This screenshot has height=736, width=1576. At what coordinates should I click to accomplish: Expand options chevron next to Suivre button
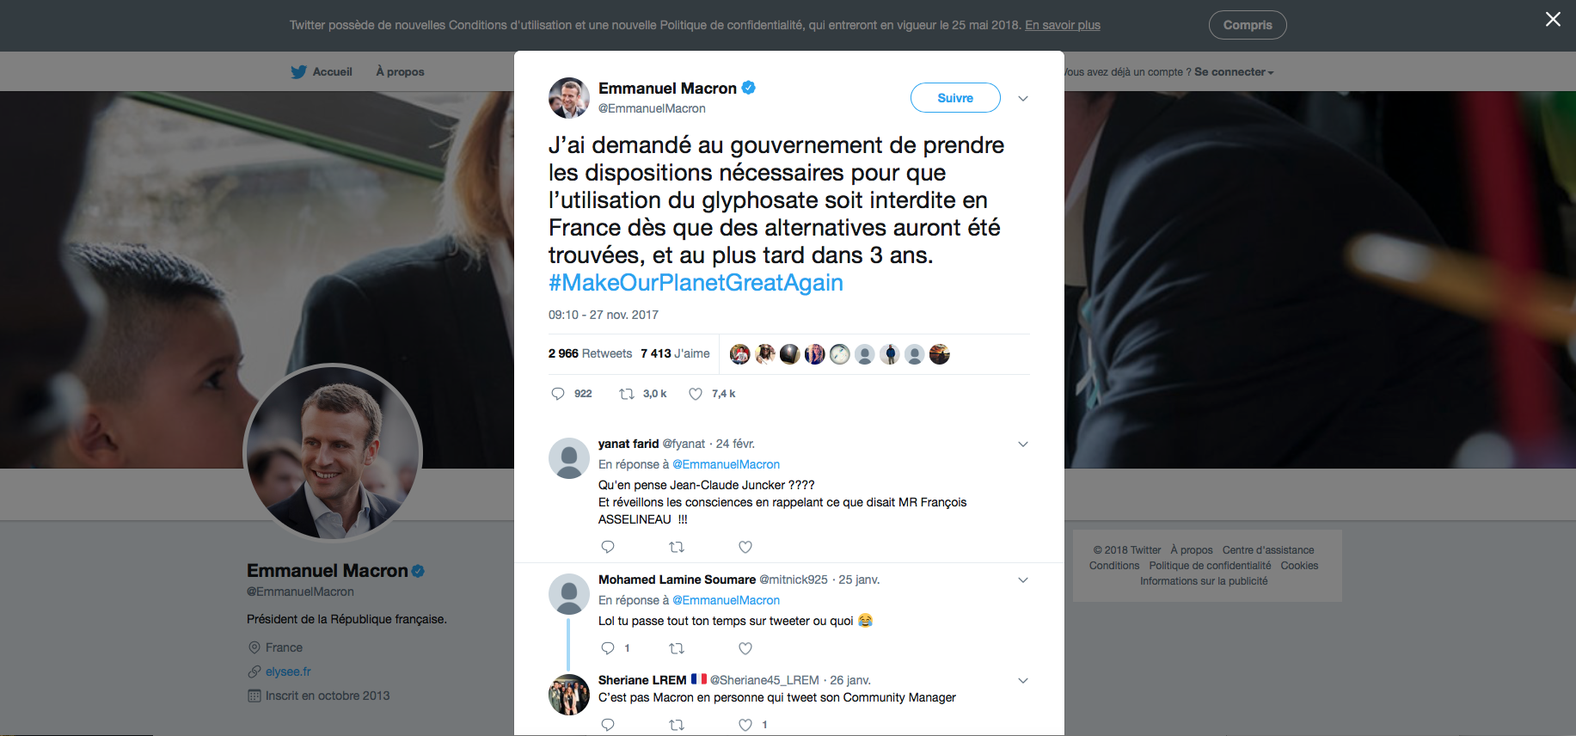tap(1023, 98)
